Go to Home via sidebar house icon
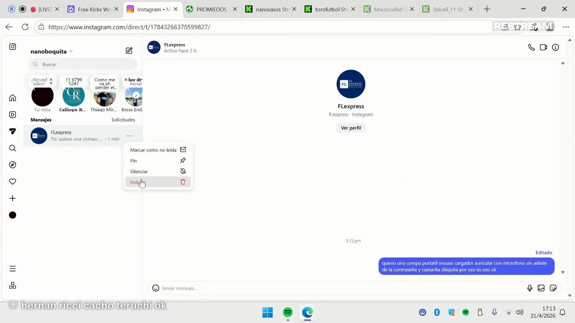Screen dimensions: 575x323 point(13,98)
